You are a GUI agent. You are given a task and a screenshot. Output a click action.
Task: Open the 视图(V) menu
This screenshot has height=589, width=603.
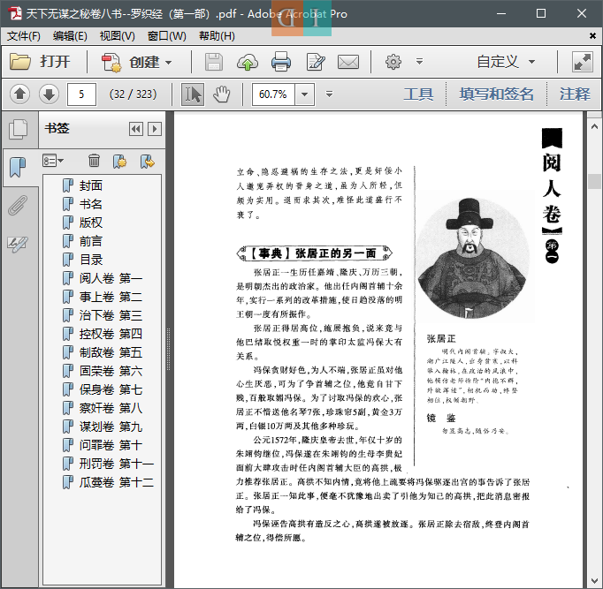(x=118, y=36)
